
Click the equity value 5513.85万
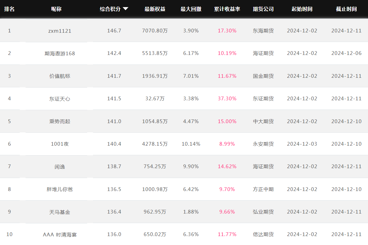(155, 53)
